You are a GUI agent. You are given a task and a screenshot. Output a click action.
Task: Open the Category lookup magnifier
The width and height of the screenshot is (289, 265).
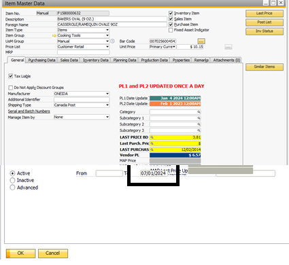199,112
